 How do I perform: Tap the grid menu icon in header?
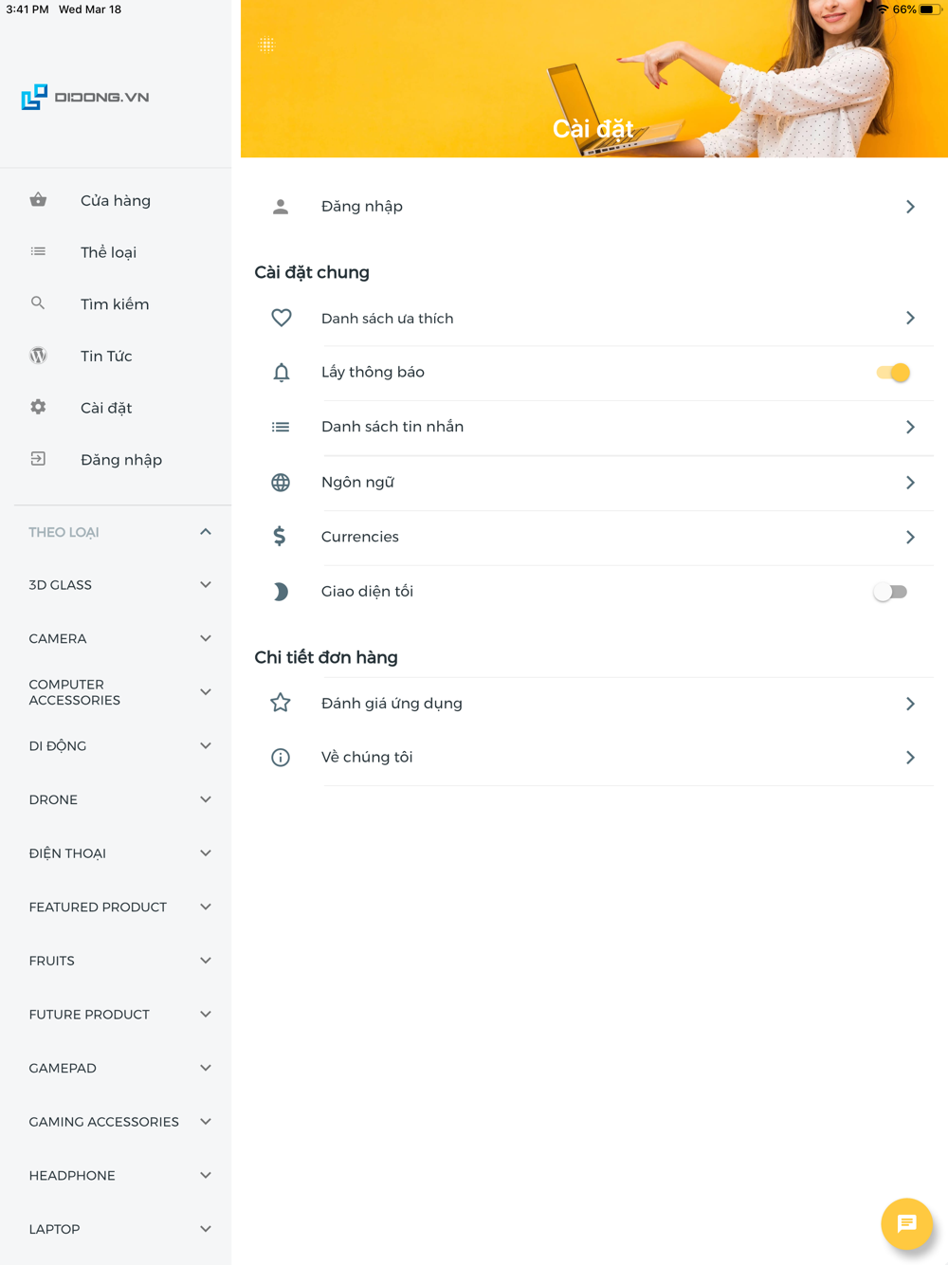(x=266, y=45)
